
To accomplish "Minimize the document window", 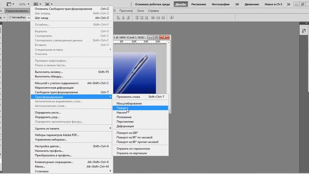I will (150, 37).
